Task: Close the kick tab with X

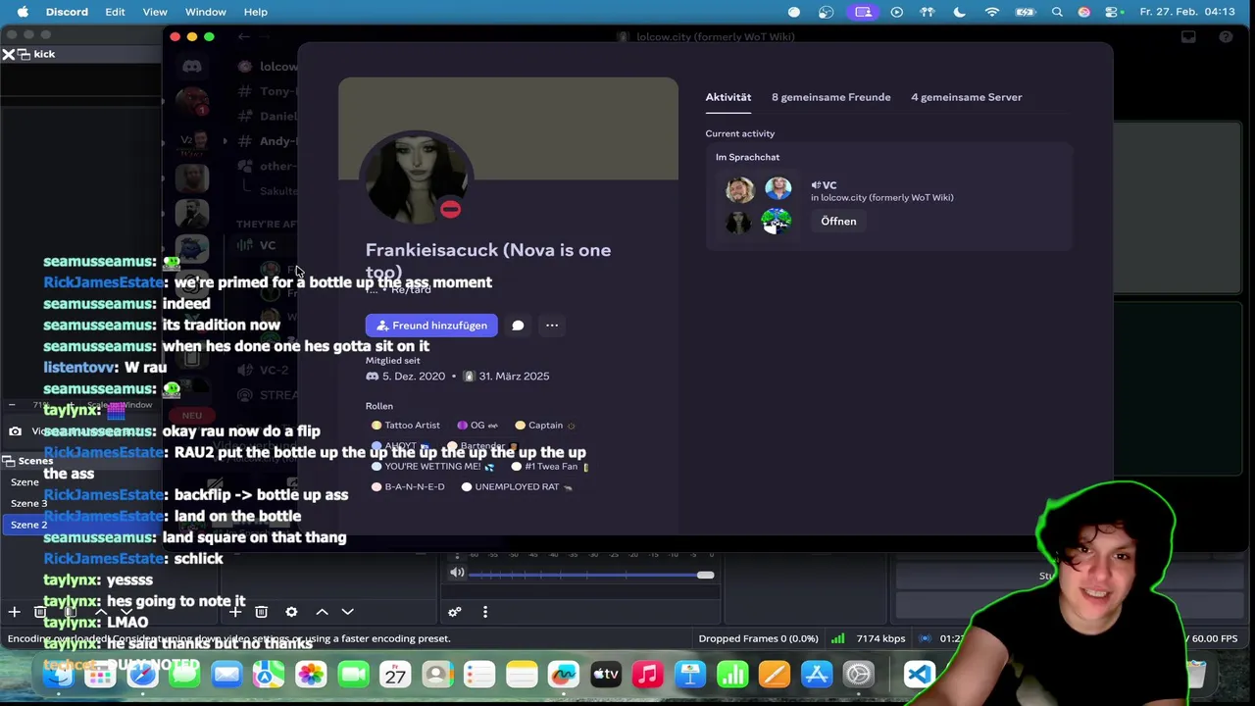Action: pos(9,54)
